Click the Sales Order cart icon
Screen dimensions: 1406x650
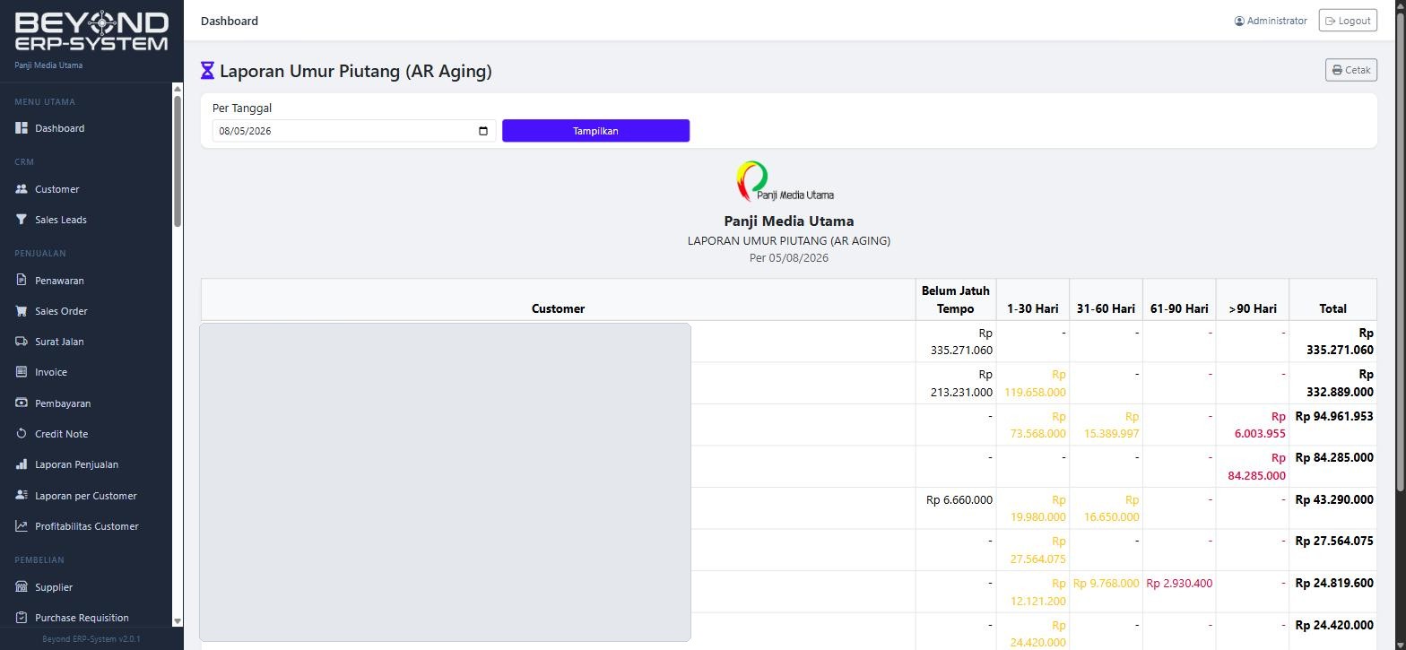click(22, 311)
